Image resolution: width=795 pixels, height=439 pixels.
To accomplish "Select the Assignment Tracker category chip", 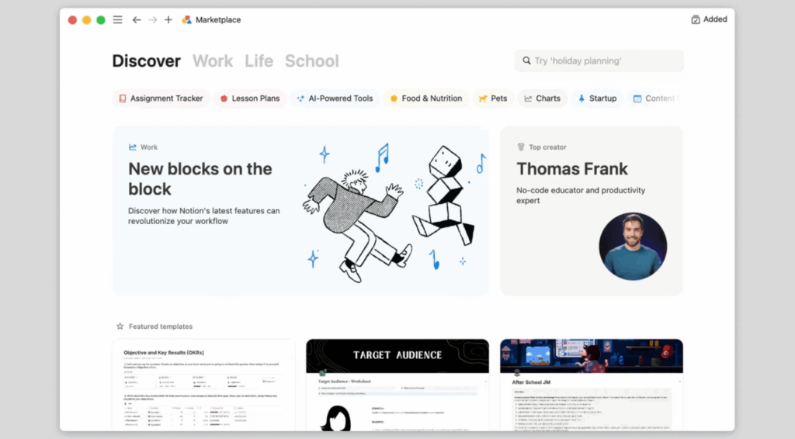I will click(161, 99).
